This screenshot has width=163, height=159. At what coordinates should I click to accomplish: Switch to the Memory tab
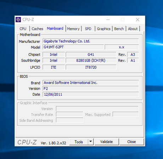click(73, 29)
